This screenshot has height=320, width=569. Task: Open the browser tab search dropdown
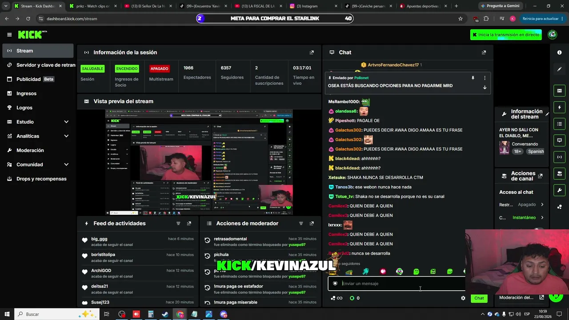(x=5, y=6)
